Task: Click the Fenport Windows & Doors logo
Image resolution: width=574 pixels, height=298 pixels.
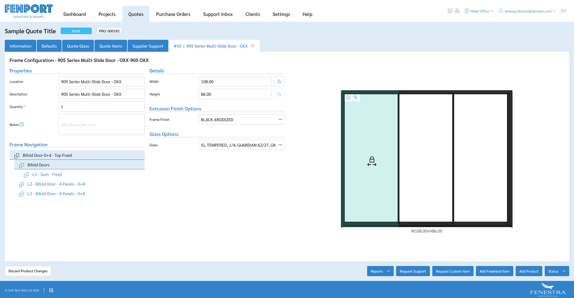Action: 29,11
